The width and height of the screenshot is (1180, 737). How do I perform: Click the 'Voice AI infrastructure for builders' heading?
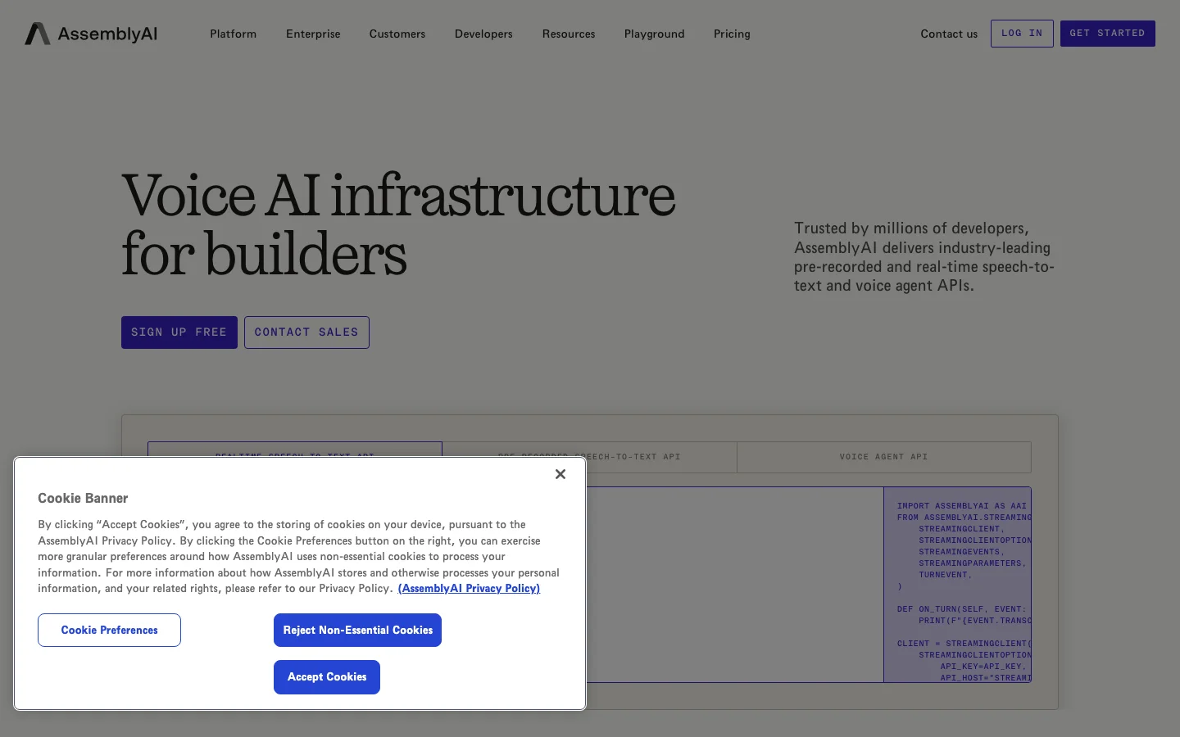398,224
